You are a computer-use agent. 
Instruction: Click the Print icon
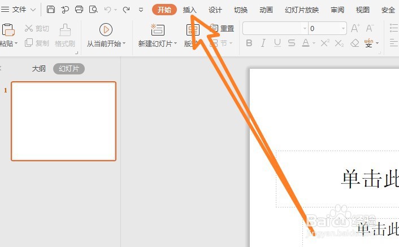click(79, 10)
